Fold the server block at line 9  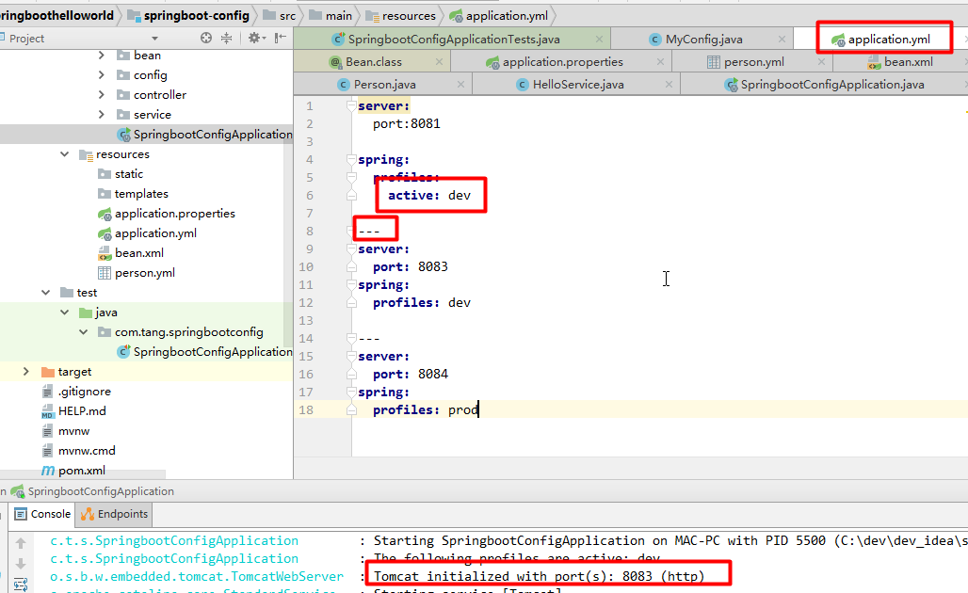(x=351, y=249)
